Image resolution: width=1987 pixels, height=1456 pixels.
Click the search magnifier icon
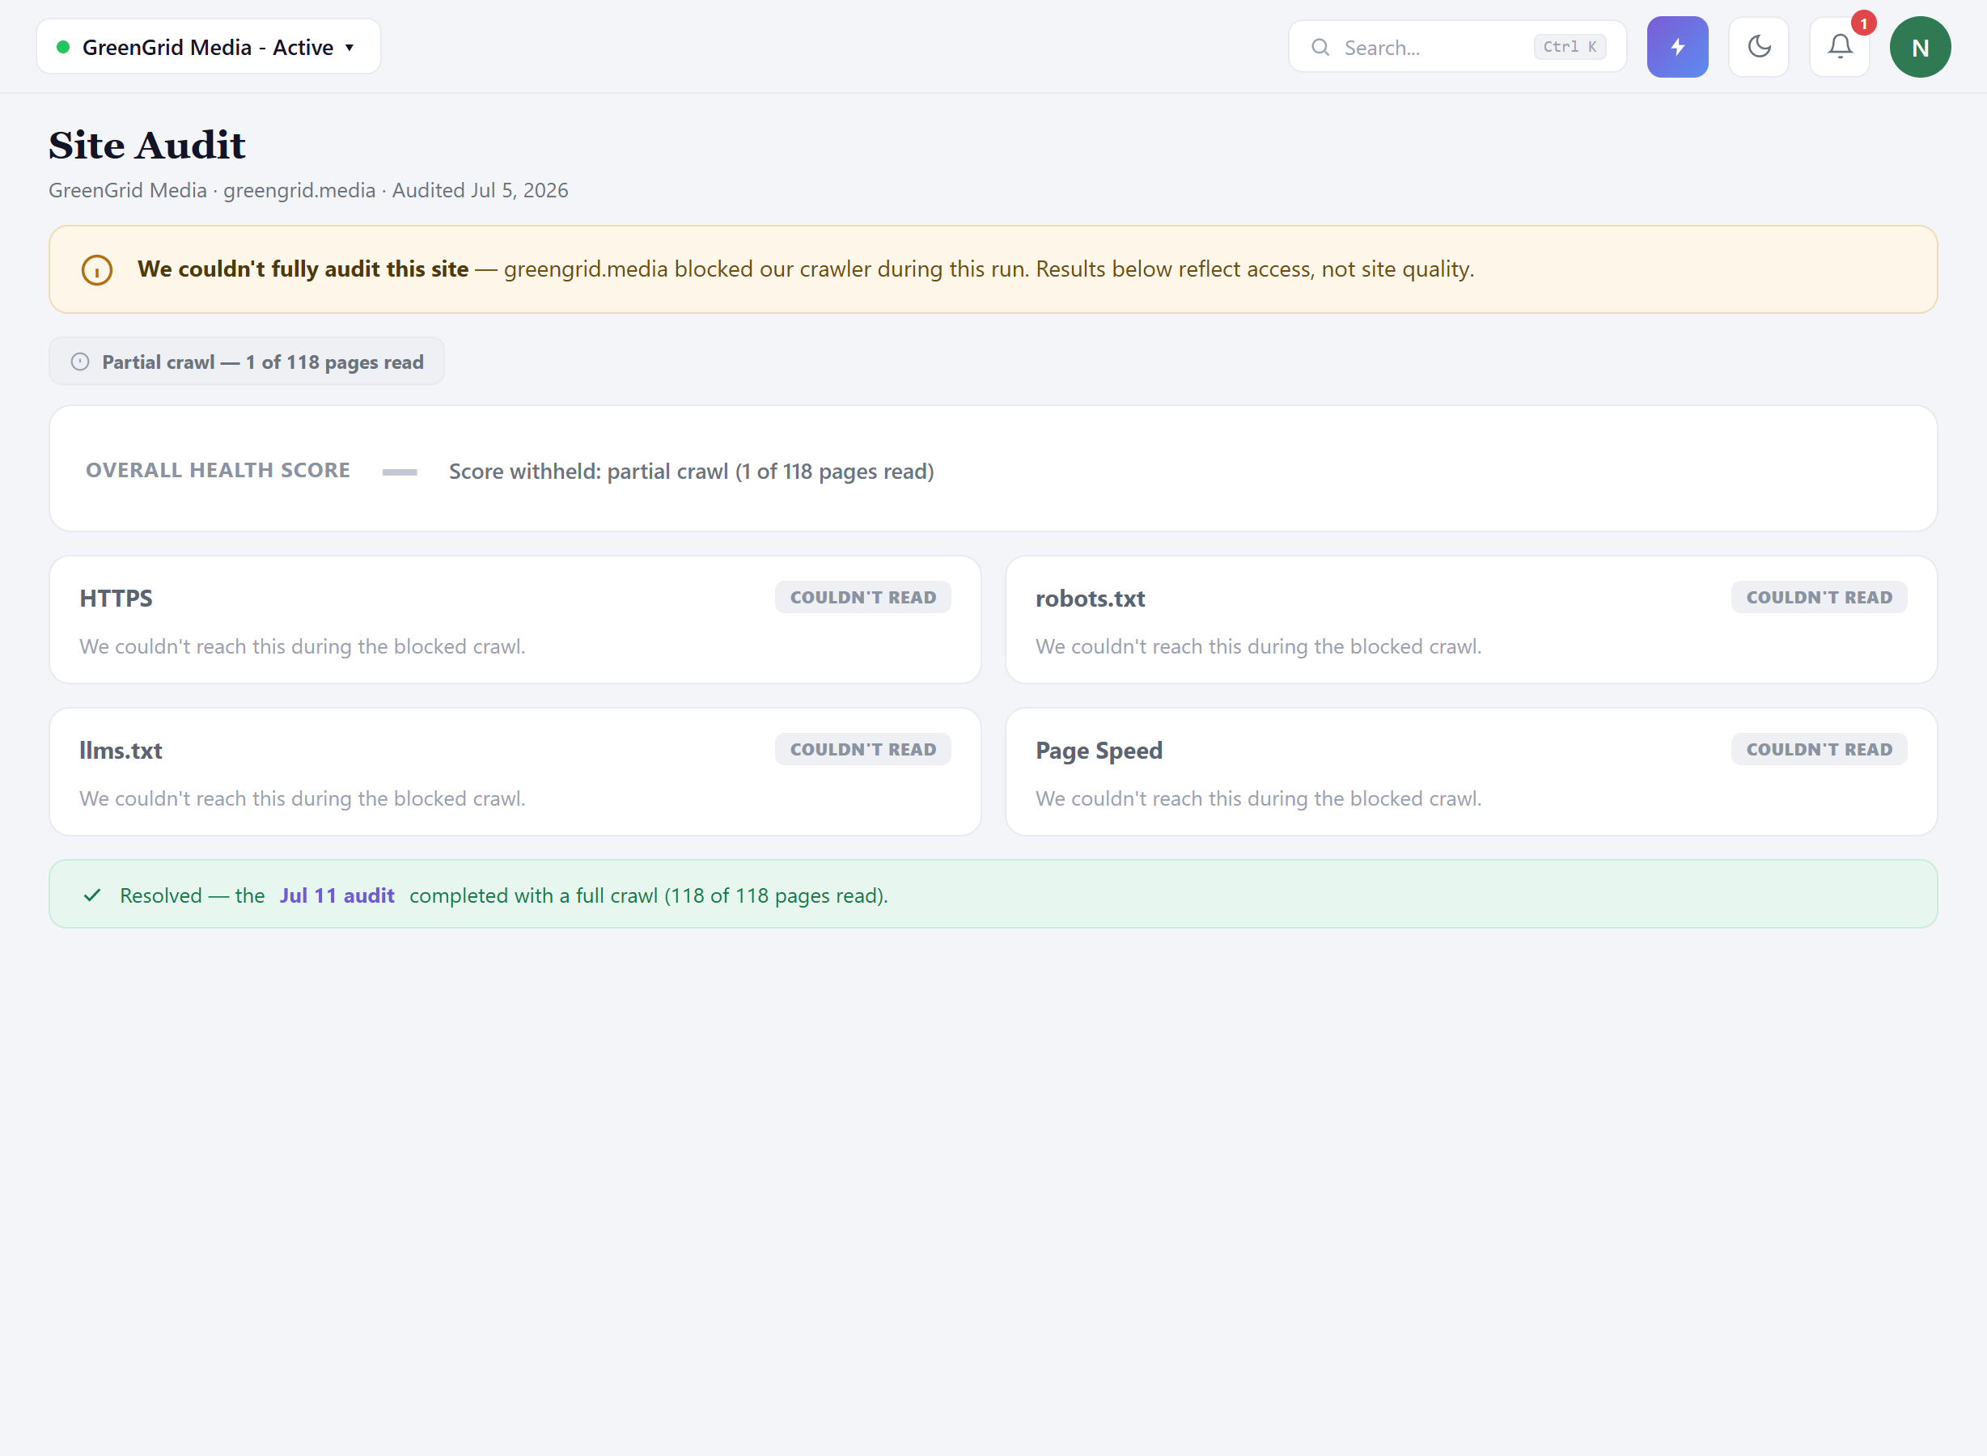1320,48
